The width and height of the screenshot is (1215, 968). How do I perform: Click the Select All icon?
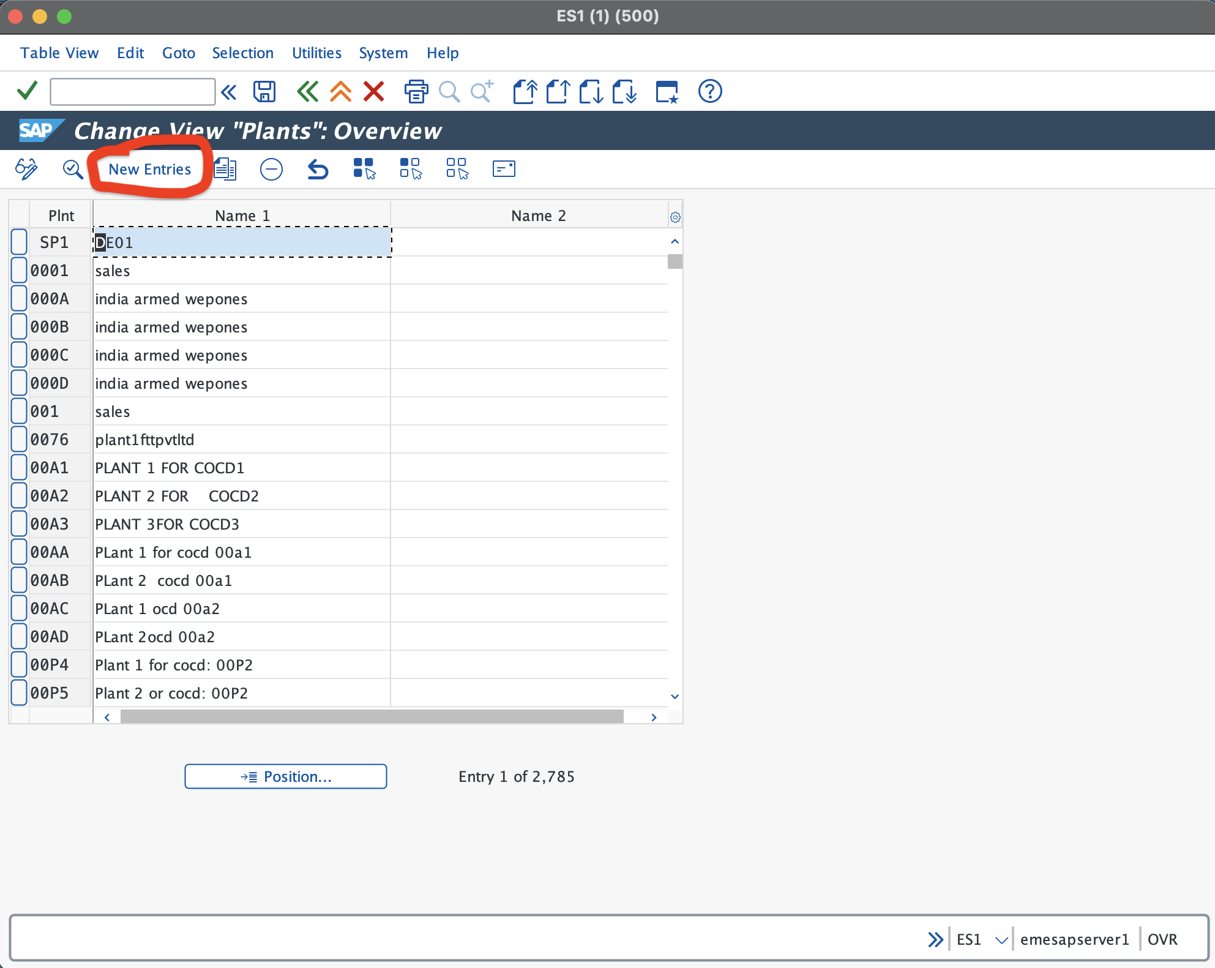364,169
